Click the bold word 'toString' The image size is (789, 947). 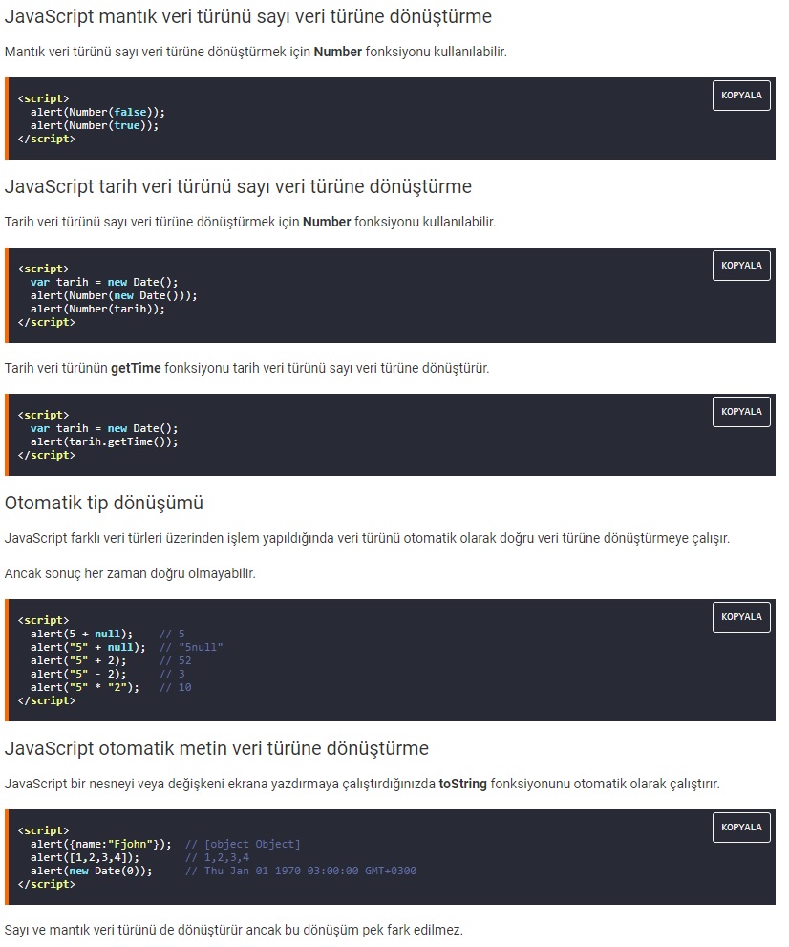[x=462, y=784]
